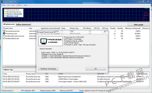Open the View menu
This screenshot has height=93, width=152.
coord(13,5)
